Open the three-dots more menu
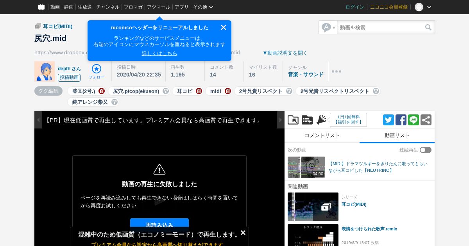Screen dimensions: 469x246 point(337,71)
